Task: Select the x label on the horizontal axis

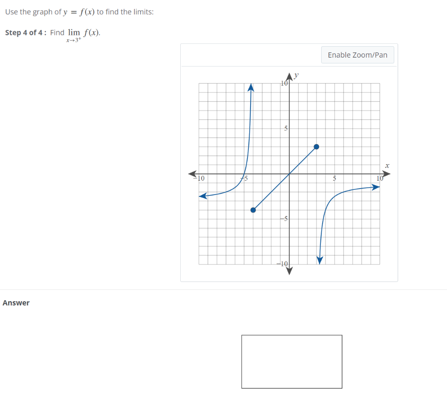Action: pyautogui.click(x=388, y=165)
